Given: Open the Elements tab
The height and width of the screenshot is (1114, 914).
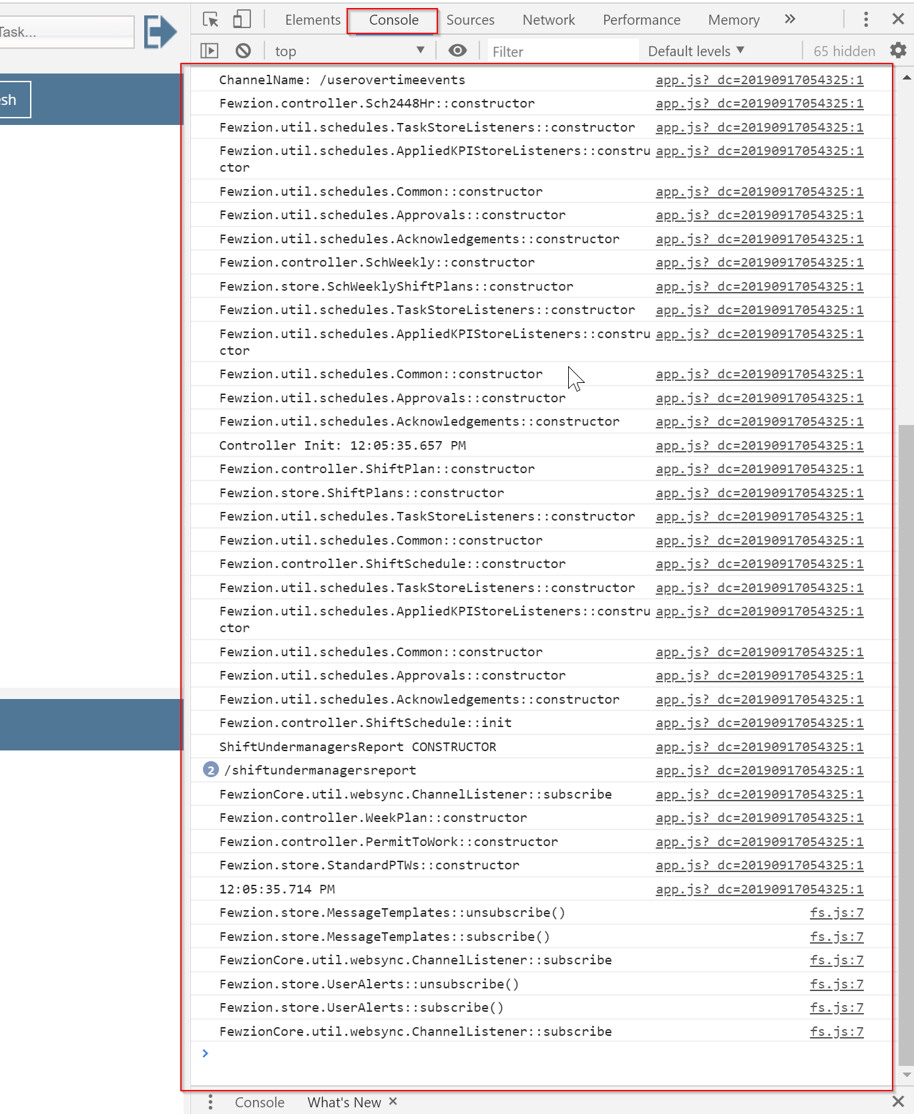Looking at the screenshot, I should [x=312, y=20].
